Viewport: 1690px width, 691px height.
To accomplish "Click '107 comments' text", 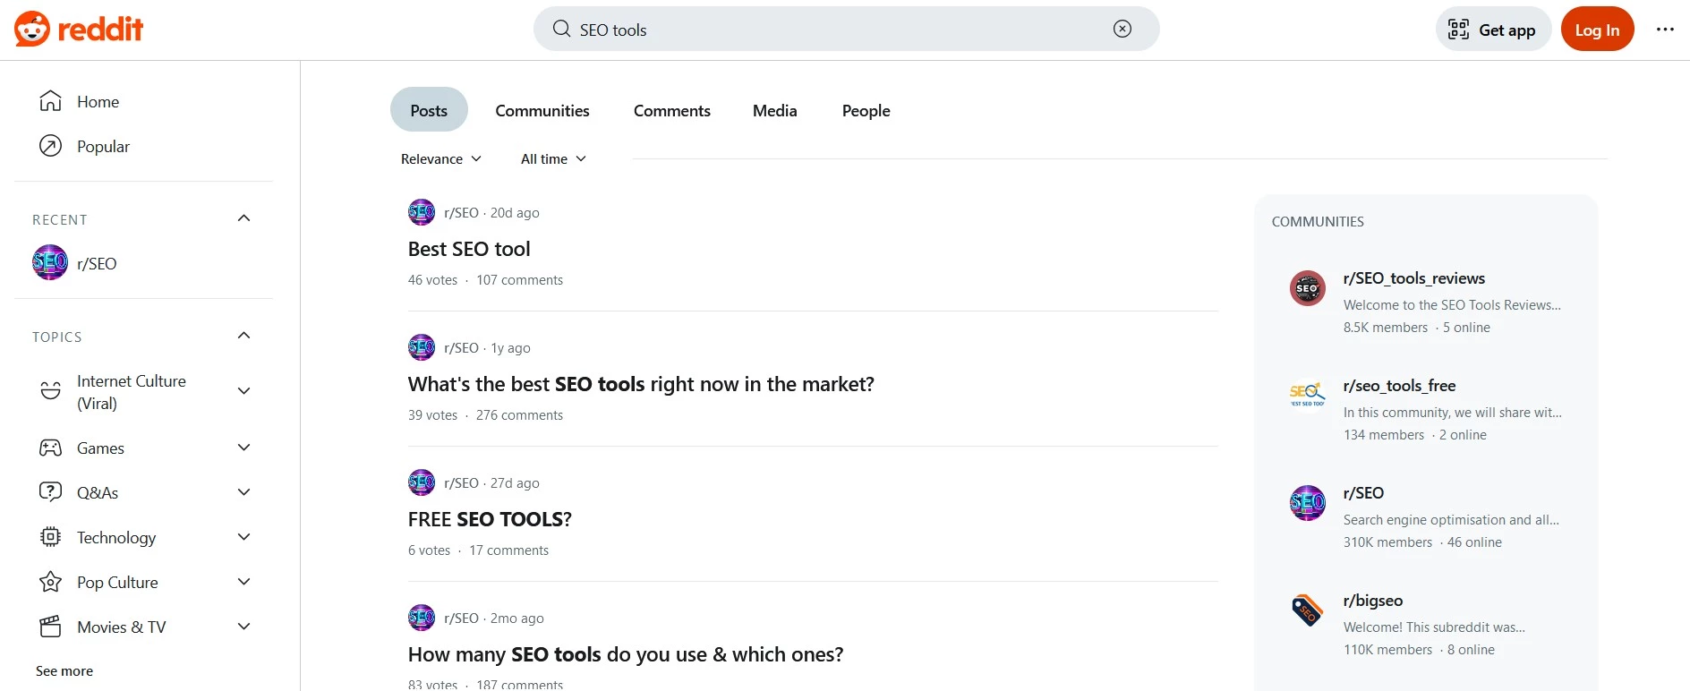I will pyautogui.click(x=519, y=280).
